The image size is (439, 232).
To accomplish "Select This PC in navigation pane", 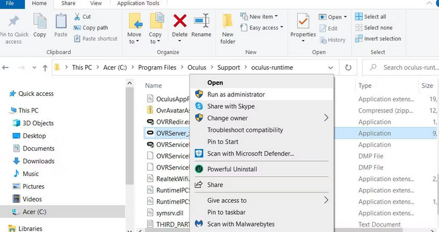I will pyautogui.click(x=24, y=111).
